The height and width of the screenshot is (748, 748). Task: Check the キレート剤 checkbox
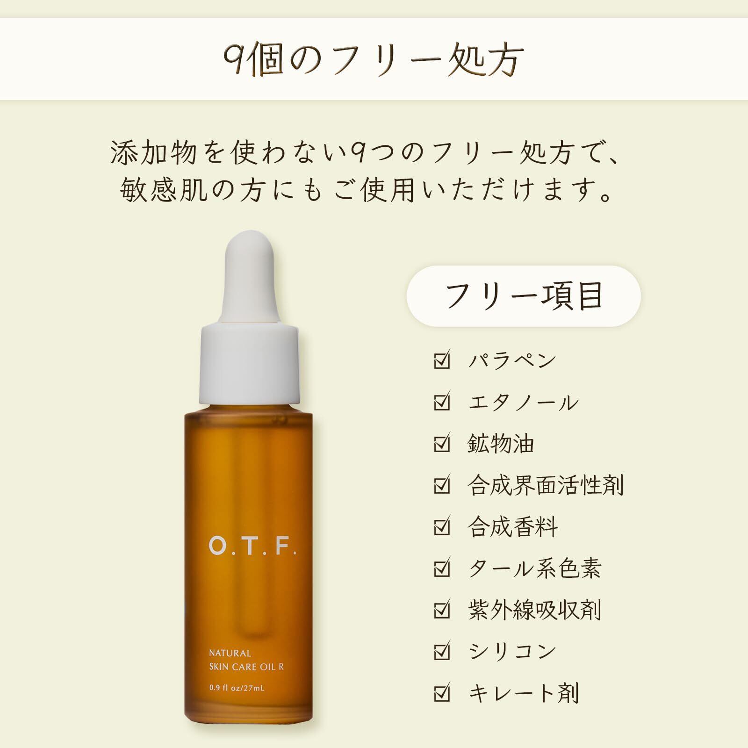[x=442, y=692]
